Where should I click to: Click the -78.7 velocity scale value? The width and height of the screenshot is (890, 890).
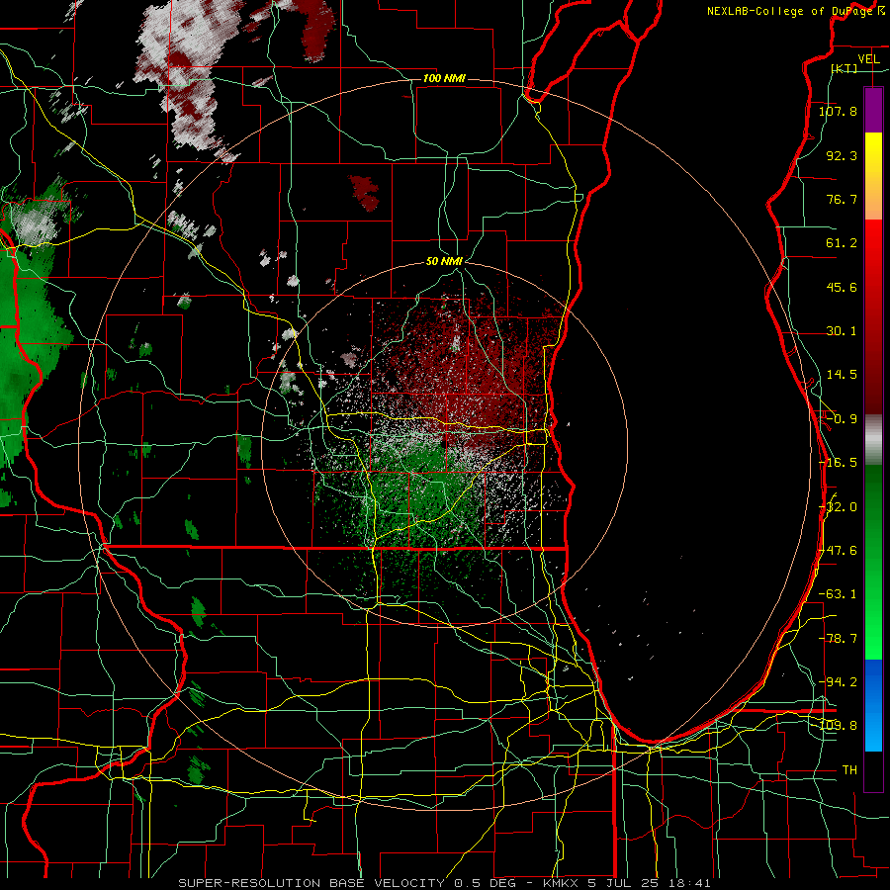point(838,639)
